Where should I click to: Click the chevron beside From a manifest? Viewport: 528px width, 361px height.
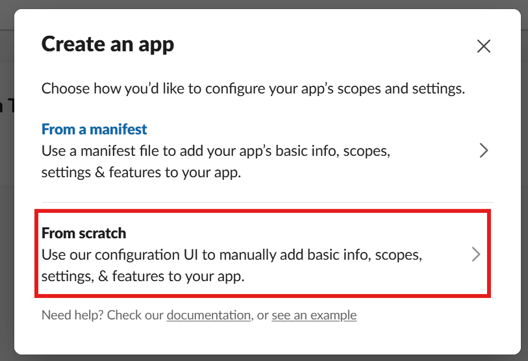(483, 151)
